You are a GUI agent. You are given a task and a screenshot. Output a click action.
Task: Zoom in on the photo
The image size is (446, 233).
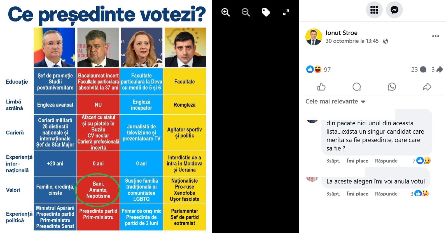pyautogui.click(x=225, y=12)
